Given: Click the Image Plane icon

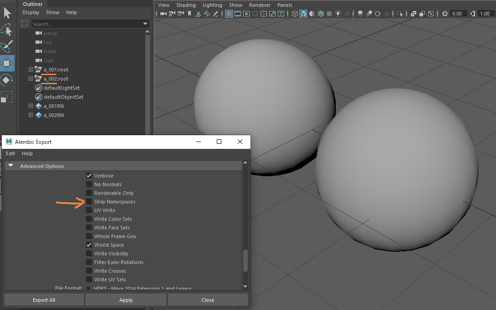Looking at the screenshot, I should 198,14.
